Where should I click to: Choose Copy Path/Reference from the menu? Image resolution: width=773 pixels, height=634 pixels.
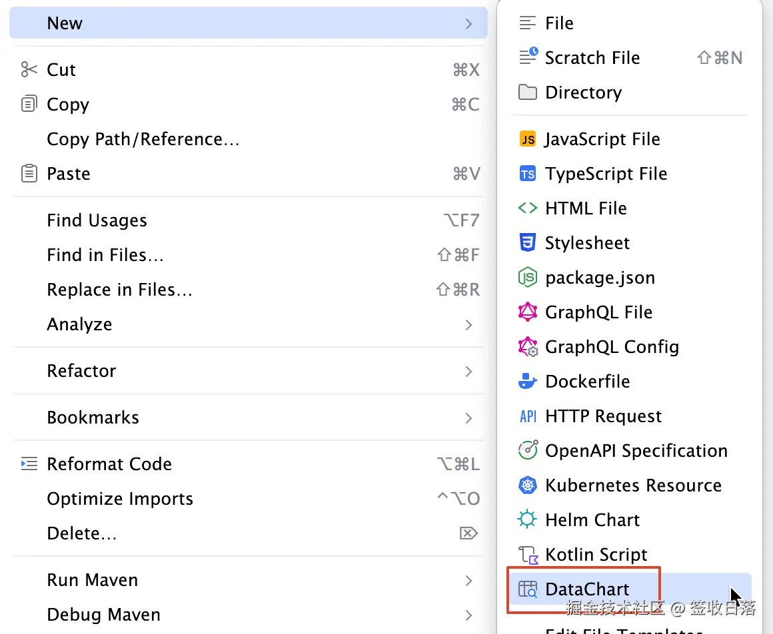(249, 139)
